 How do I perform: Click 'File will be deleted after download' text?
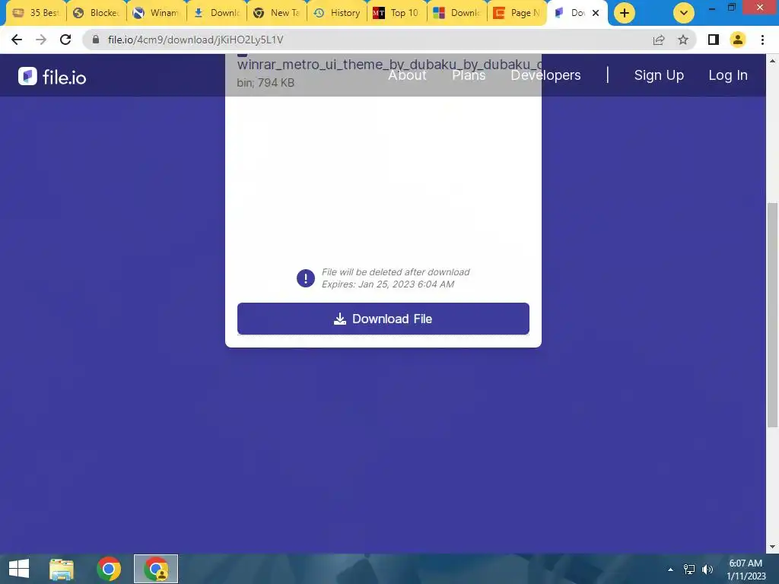pyautogui.click(x=396, y=272)
